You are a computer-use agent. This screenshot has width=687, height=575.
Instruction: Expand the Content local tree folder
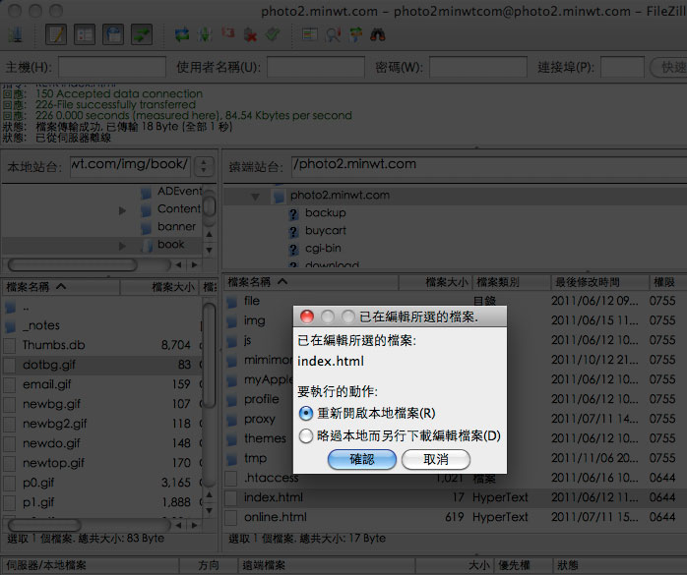point(122,210)
